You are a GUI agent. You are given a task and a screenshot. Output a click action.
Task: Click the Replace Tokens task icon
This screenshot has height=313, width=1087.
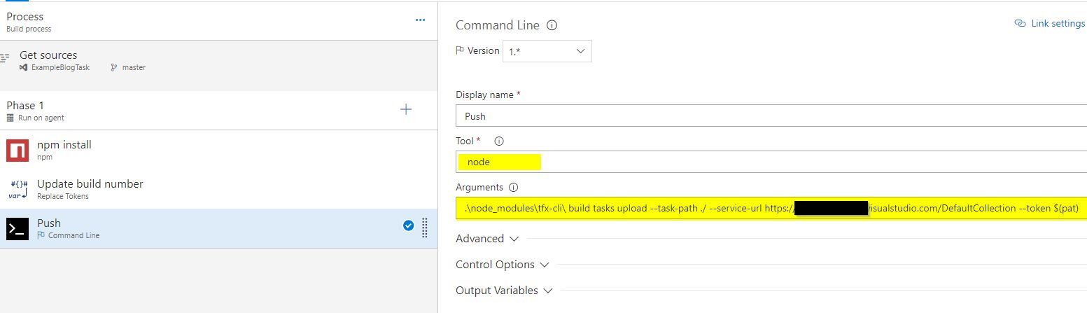[17, 190]
